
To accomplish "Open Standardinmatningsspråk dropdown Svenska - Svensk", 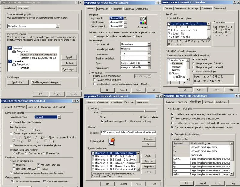I will coord(58,26).
